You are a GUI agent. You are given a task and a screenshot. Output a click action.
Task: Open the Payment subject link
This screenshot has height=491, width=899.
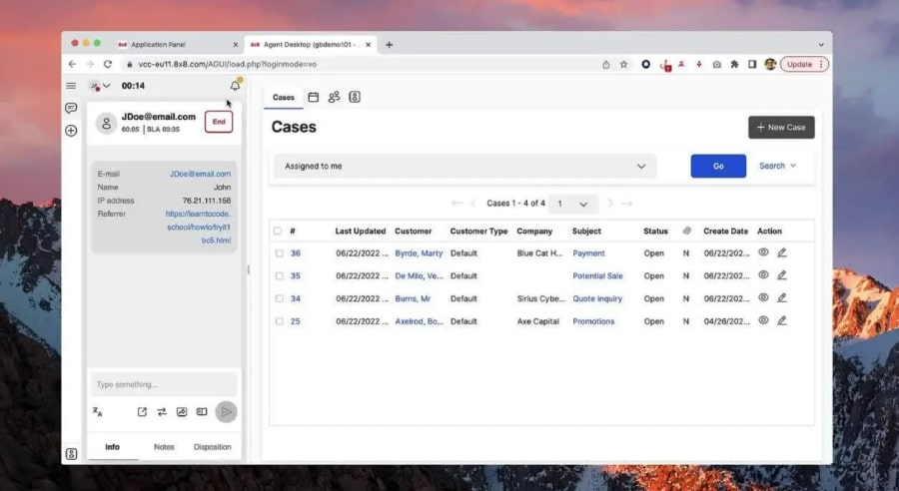(x=588, y=253)
